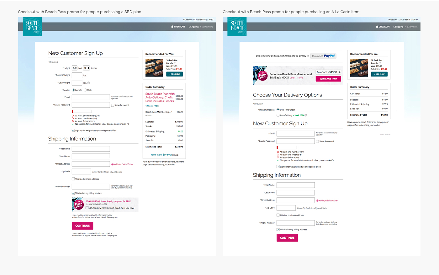Click 'Learn more' Beach Pass link
439x275 pixels.
point(296,78)
